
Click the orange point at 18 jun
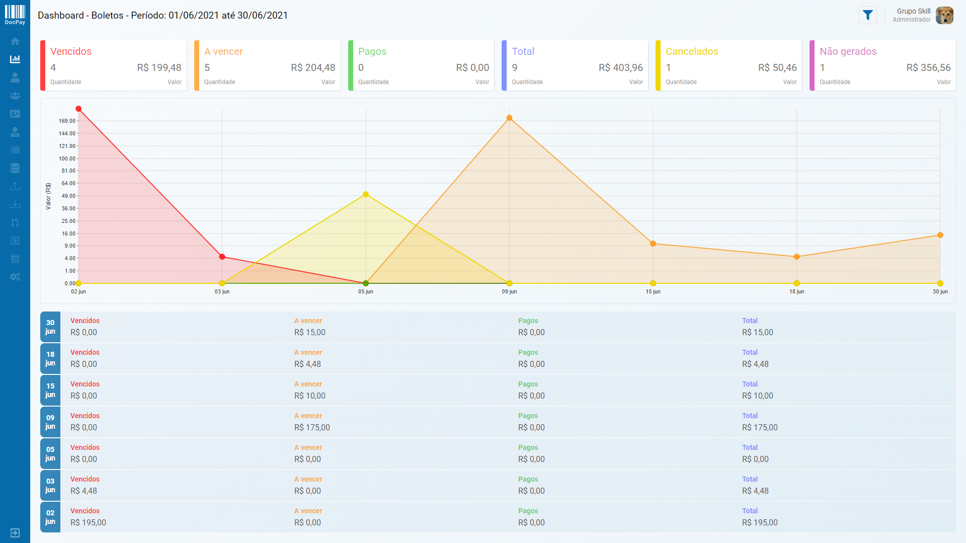[x=797, y=257]
